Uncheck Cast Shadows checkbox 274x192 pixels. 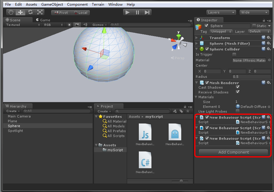pyautogui.click(x=238, y=87)
